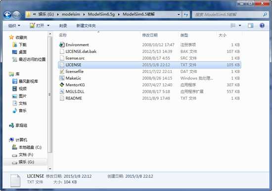272x191 pixels.
Task: Click the Back navigation arrow
Action: [7, 15]
